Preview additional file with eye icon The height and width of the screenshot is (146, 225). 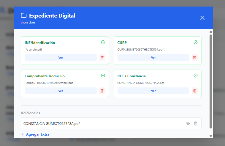[x=188, y=123]
